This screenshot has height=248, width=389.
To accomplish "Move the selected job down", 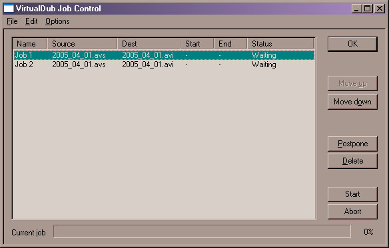I will click(352, 102).
